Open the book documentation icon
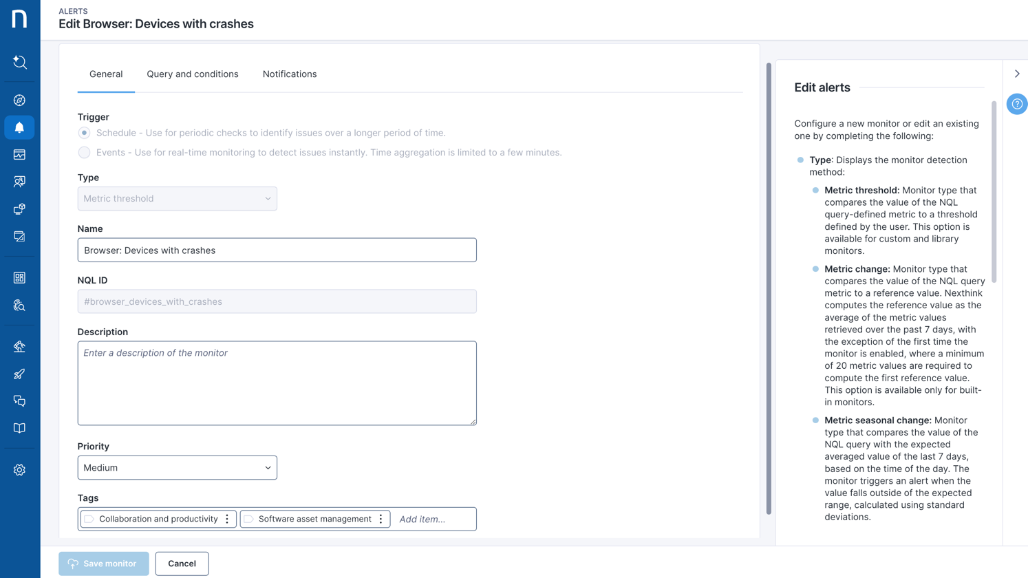The image size is (1028, 578). pos(19,428)
